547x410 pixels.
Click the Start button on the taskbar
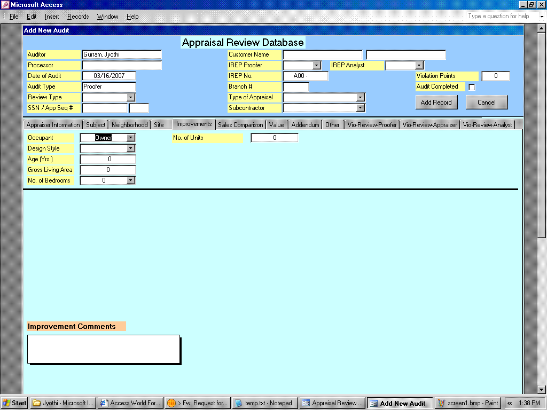(x=14, y=403)
